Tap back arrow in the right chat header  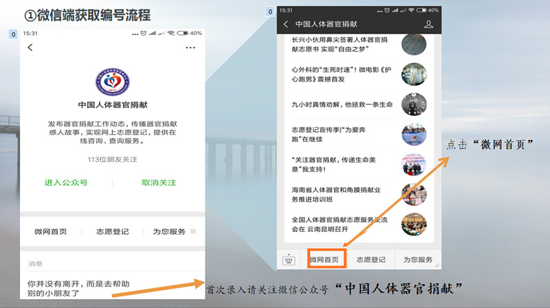pos(286,24)
